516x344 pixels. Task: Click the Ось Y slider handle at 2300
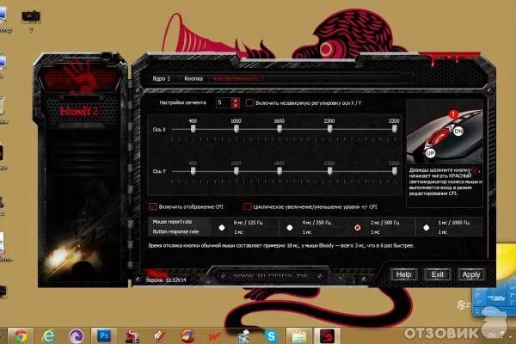329,171
